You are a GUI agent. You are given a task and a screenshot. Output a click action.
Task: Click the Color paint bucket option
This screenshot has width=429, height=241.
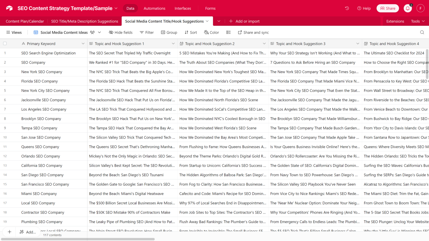click(x=211, y=32)
